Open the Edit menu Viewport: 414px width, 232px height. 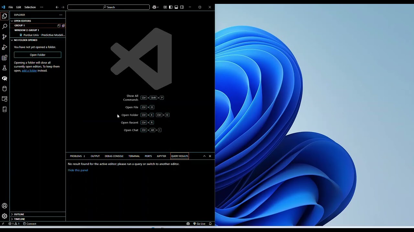tap(18, 7)
